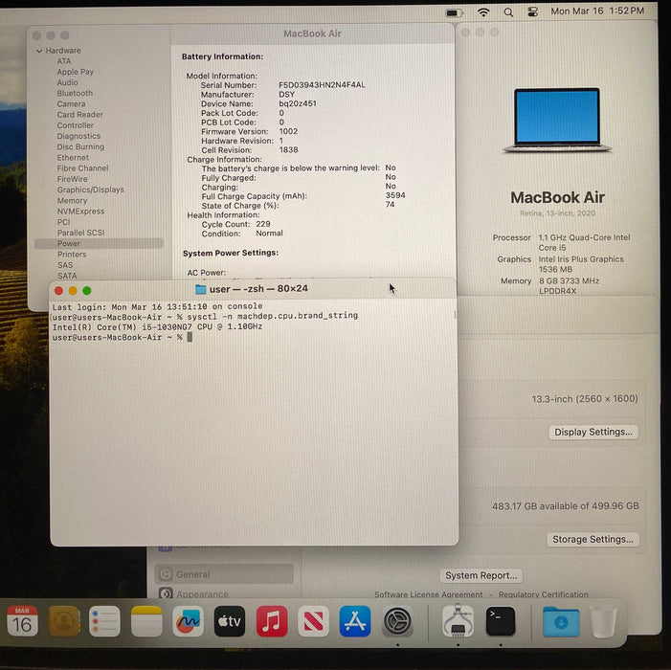Select Audio in the Hardware list

[x=68, y=82]
